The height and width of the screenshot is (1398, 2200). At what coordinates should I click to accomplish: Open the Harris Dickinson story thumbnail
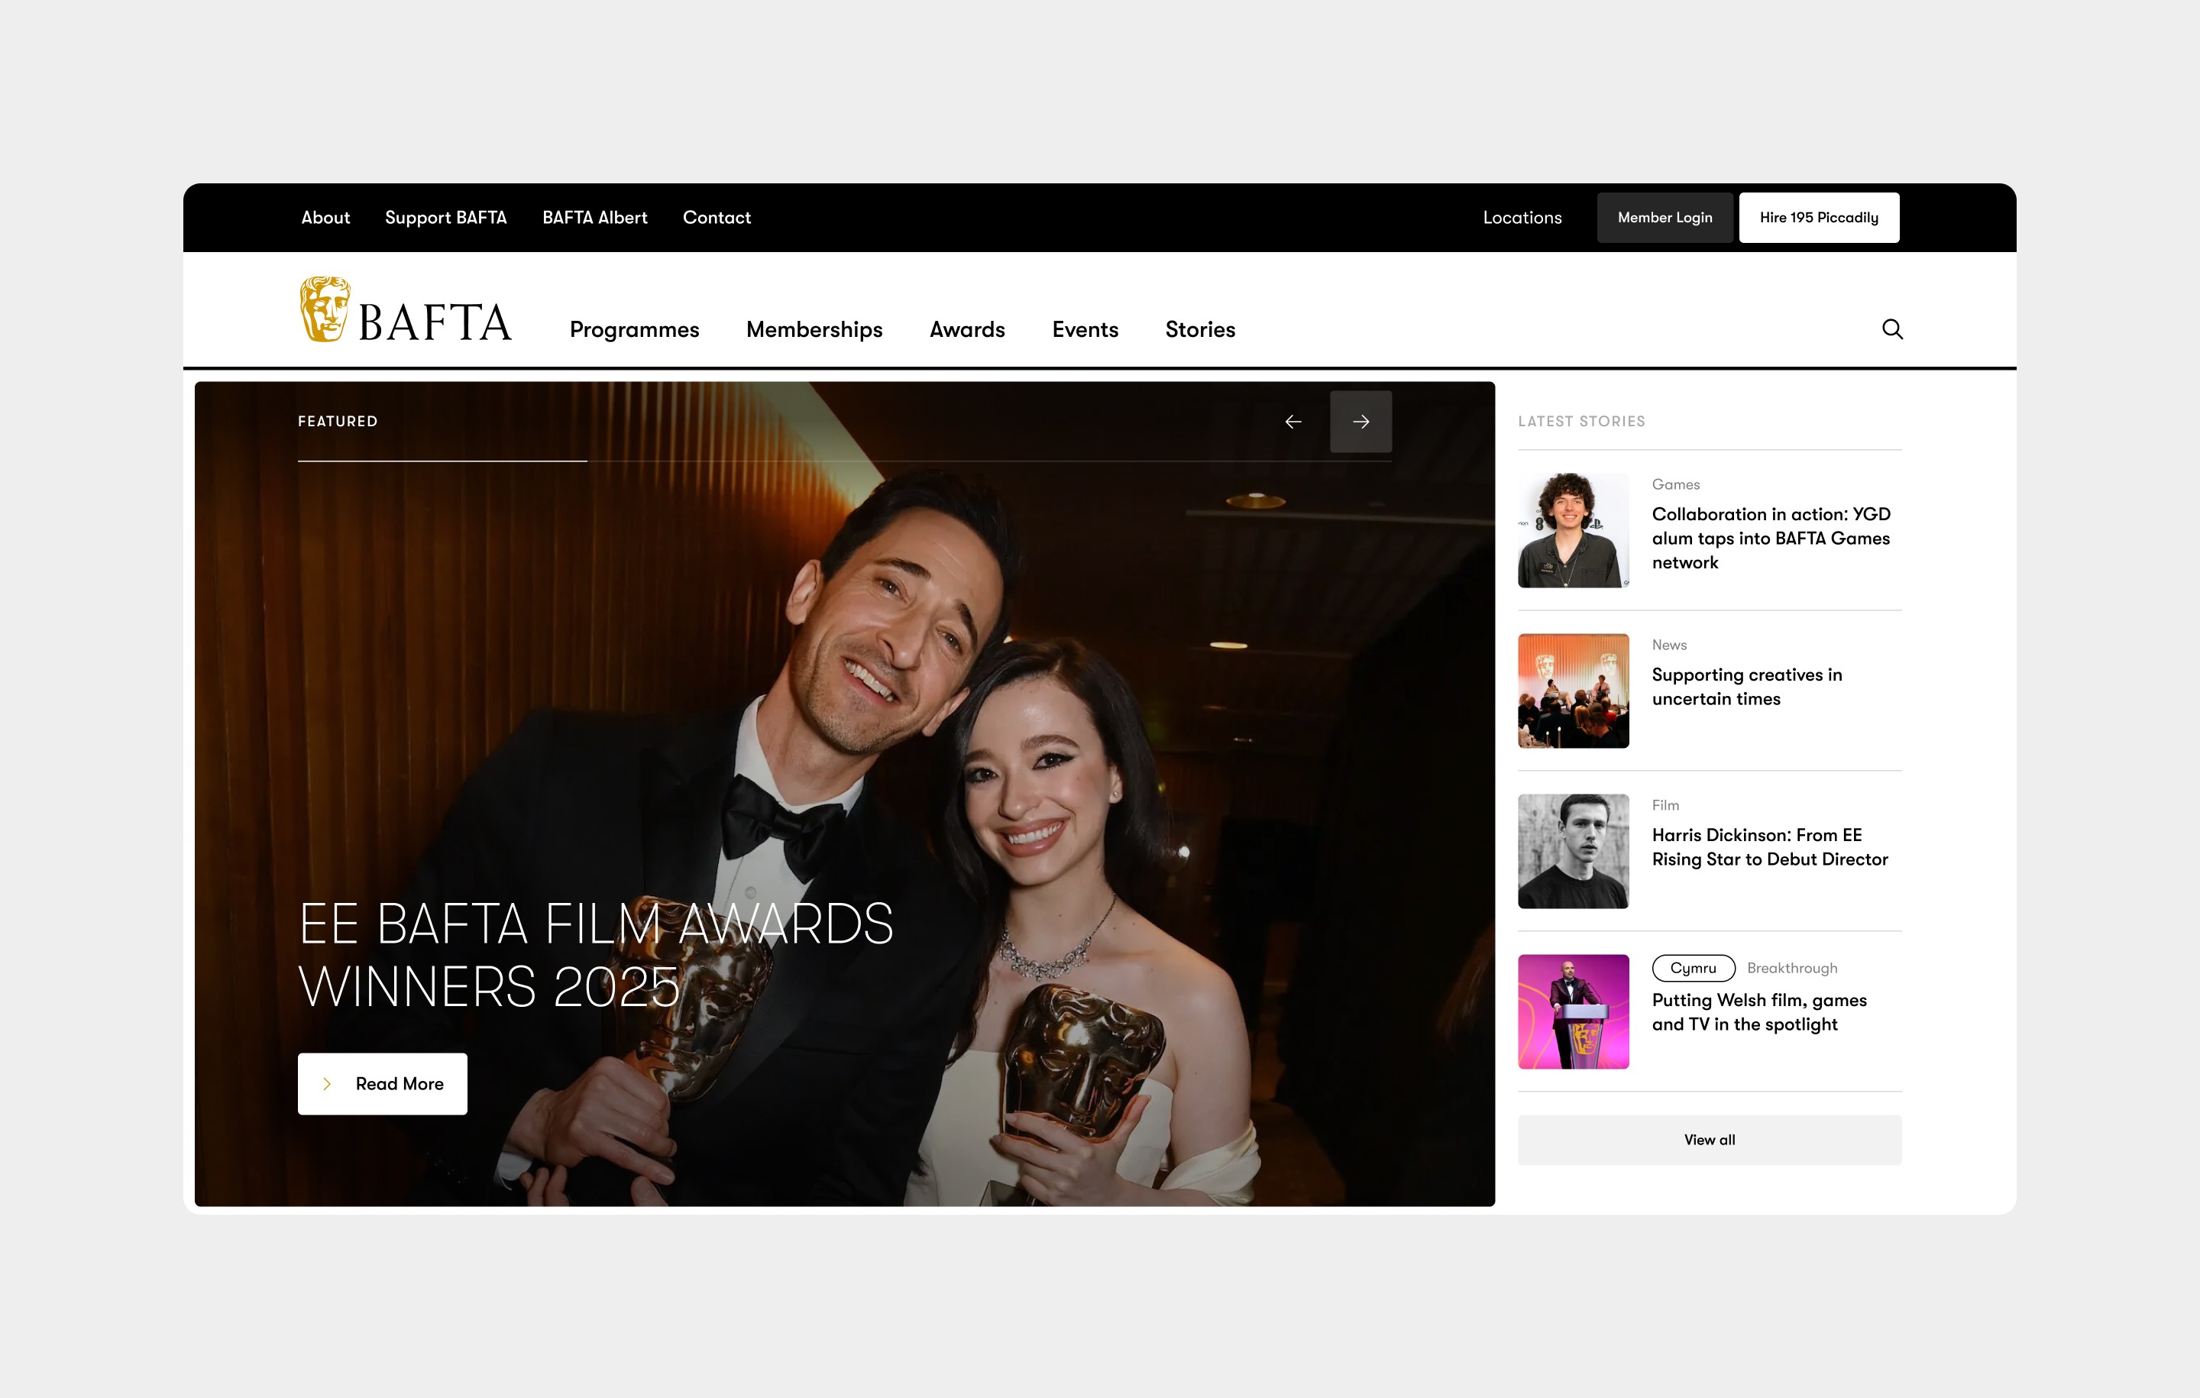coord(1572,851)
